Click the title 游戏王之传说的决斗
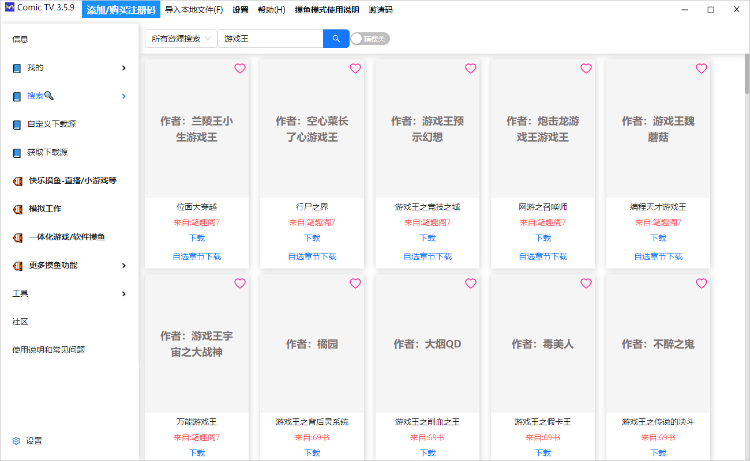Viewport: 750px width, 461px height. click(x=658, y=422)
